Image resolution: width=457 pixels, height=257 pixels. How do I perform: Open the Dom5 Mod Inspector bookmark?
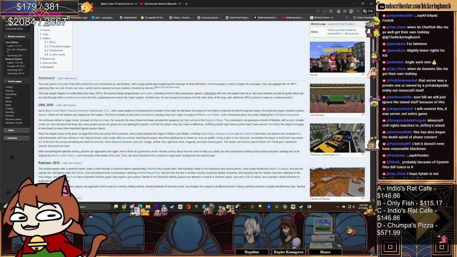click(237, 17)
